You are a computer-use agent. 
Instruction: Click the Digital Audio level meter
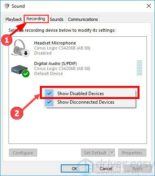[x=139, y=68]
